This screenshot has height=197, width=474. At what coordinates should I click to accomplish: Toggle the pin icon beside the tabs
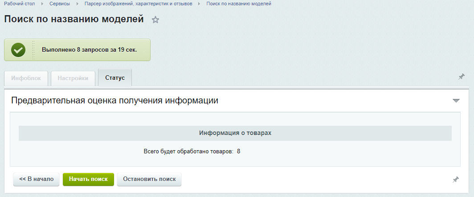(x=462, y=77)
